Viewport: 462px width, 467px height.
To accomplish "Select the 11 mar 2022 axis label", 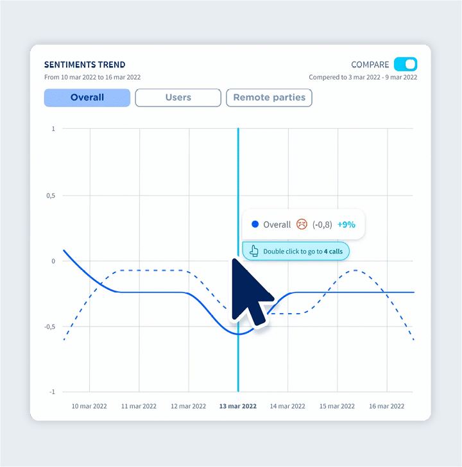I will pyautogui.click(x=139, y=406).
